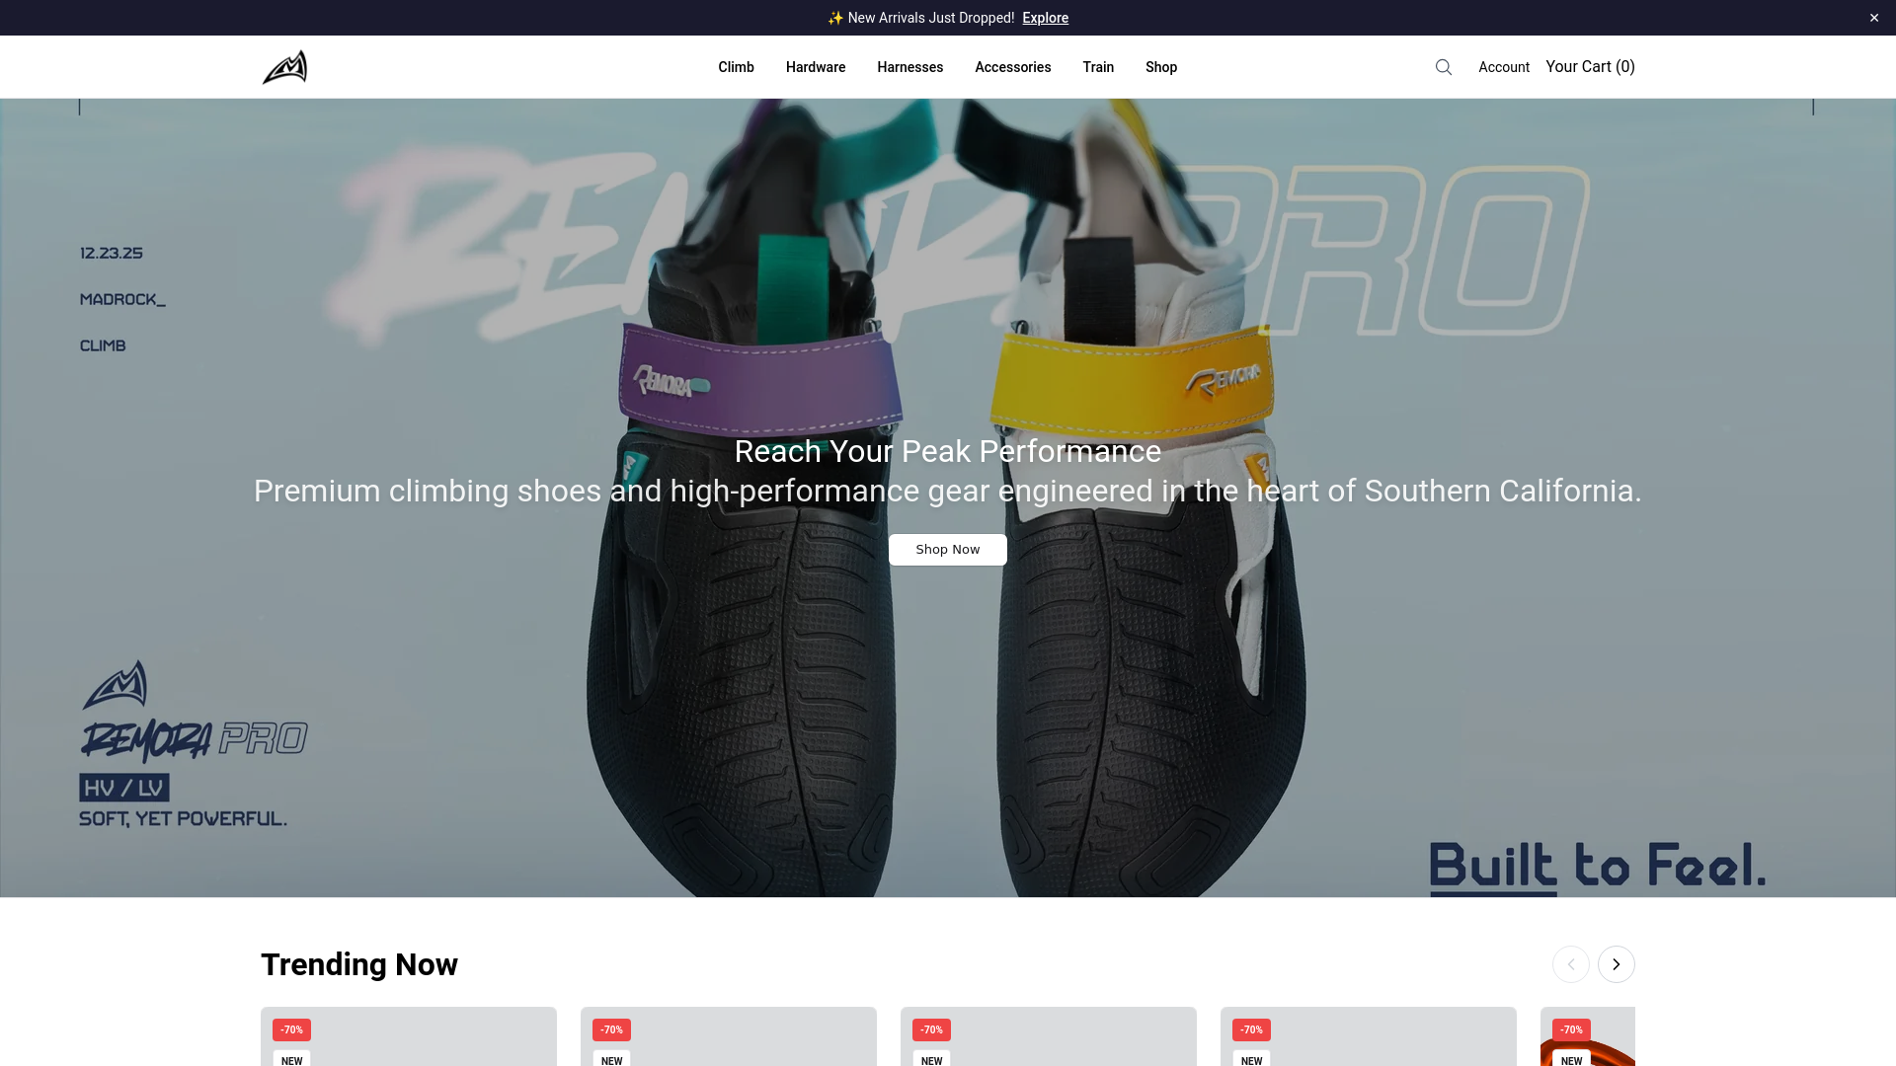Viewport: 1896px width, 1066px height.
Task: Open the Accessories menu
Action: [1012, 67]
